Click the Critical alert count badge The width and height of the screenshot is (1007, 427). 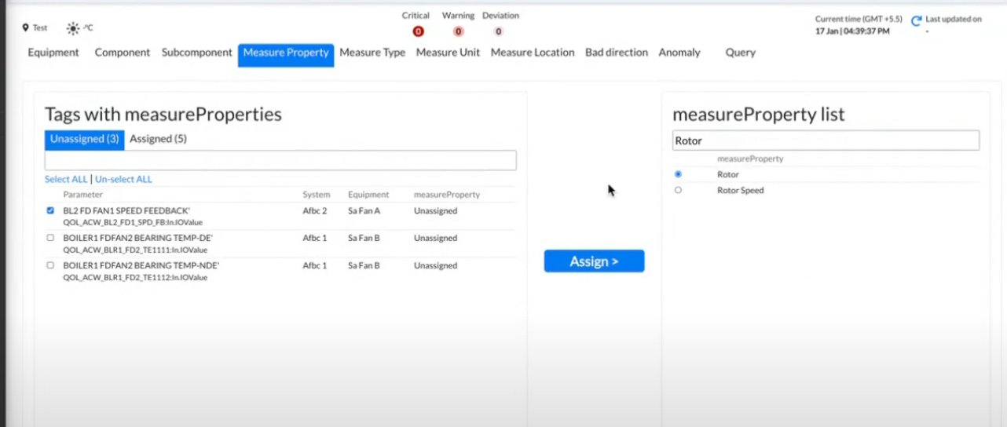point(418,31)
